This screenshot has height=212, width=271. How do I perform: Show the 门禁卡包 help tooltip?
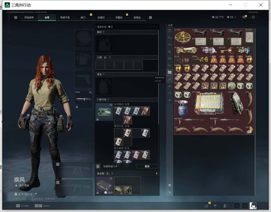pos(108,99)
